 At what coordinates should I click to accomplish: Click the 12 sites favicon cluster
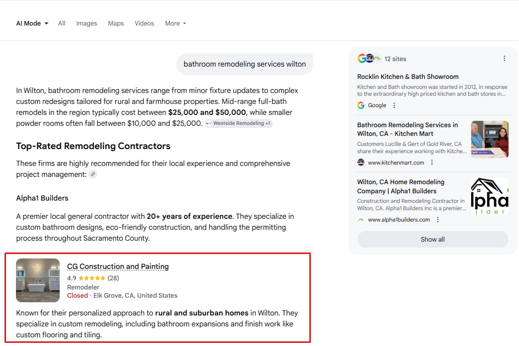[x=369, y=59]
